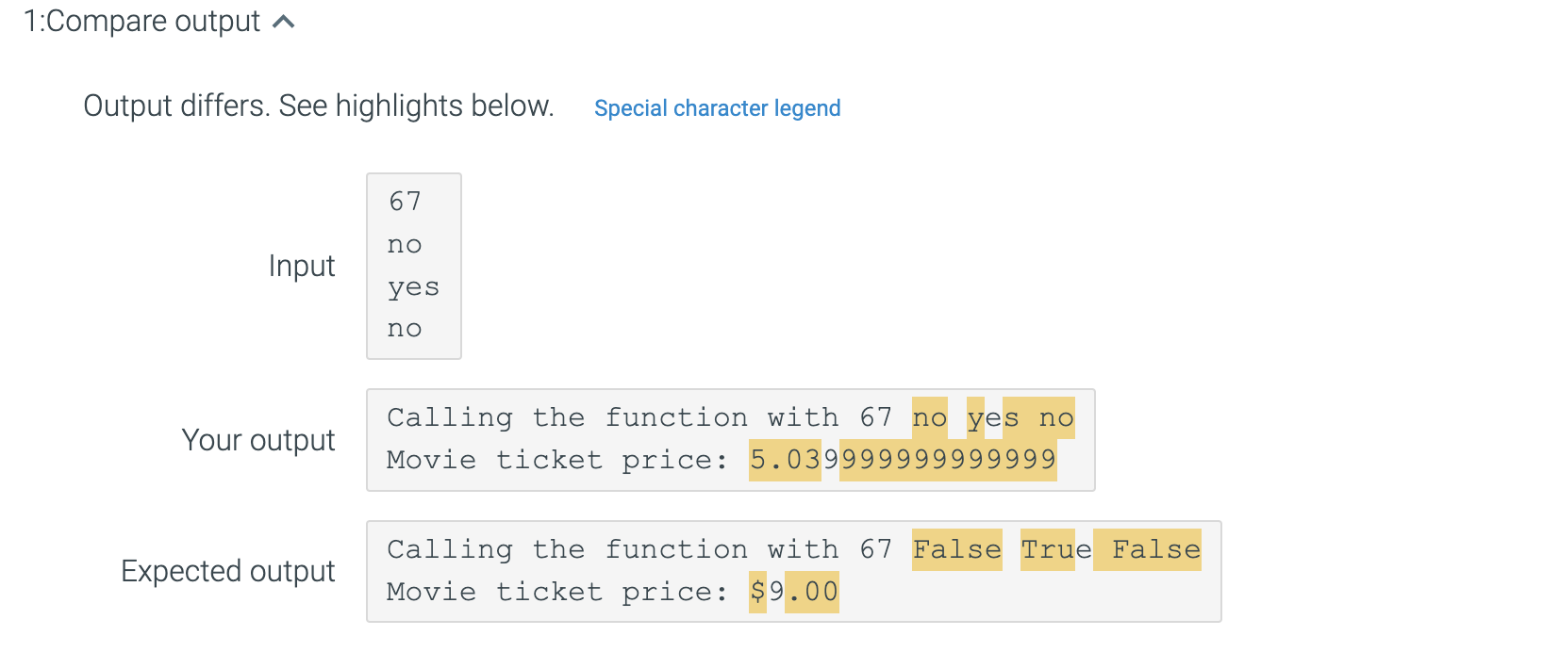Viewport: 1543px width, 652px height.
Task: Click the 'Your output' label
Action: click(258, 439)
